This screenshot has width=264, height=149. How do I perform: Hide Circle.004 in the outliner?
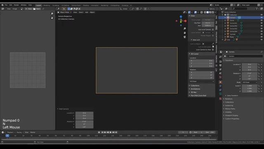262,31
